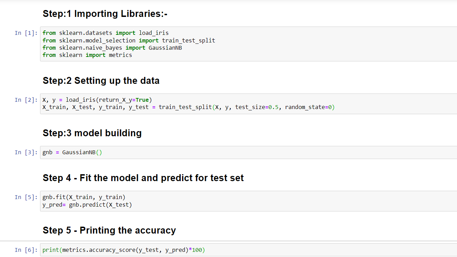The width and height of the screenshot is (457, 257).
Task: Click the 'from sklearn import metrics' line
Action: (87, 55)
